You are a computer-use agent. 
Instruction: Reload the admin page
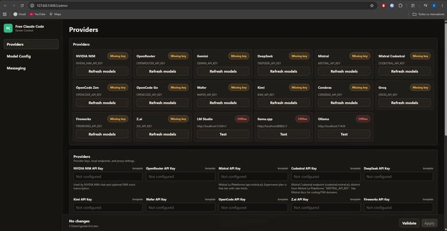(22, 6)
